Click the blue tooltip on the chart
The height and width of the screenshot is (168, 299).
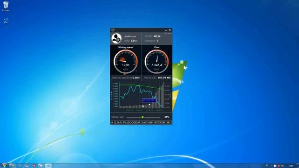[x=149, y=100]
